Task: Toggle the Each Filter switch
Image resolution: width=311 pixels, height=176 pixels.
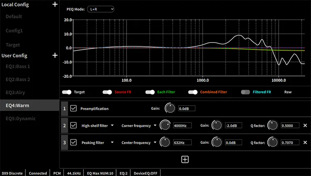Action: (x=150, y=92)
